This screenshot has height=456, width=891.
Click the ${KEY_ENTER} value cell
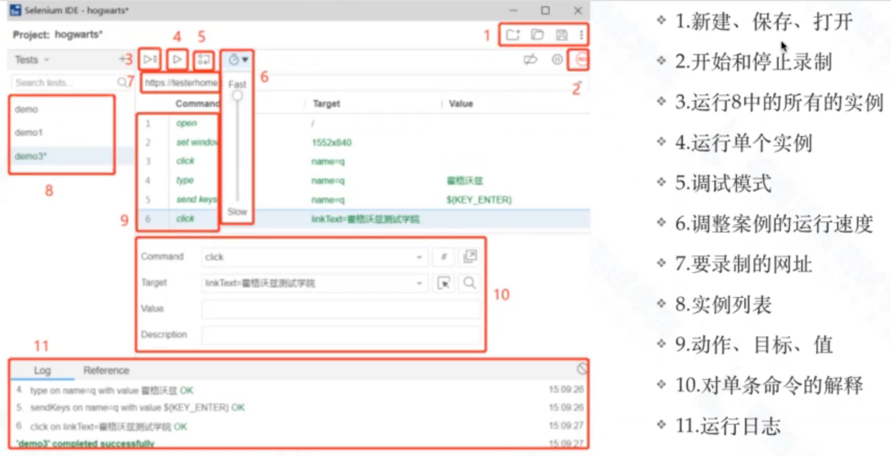479,200
